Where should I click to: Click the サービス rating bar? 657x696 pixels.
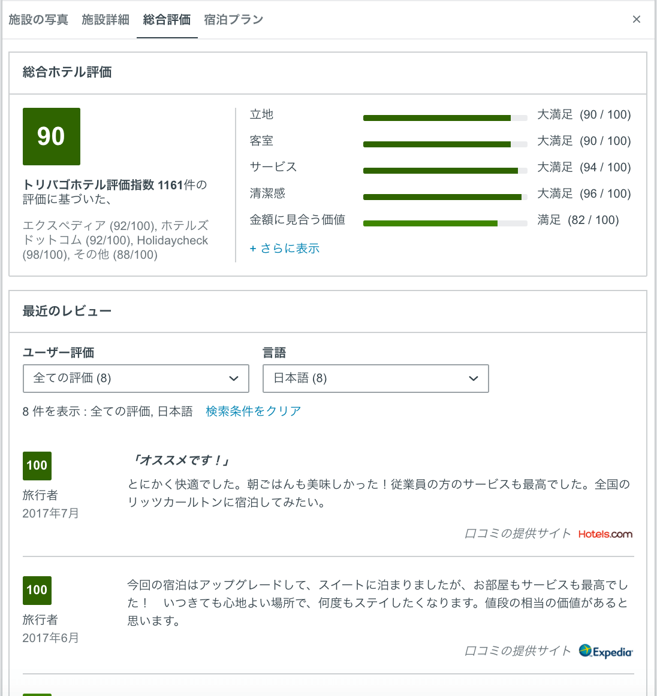tap(445, 171)
